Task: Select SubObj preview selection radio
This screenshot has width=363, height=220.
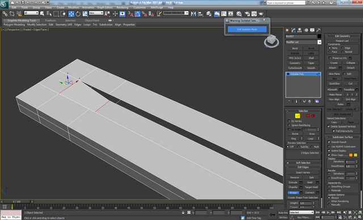Action: [298, 147]
